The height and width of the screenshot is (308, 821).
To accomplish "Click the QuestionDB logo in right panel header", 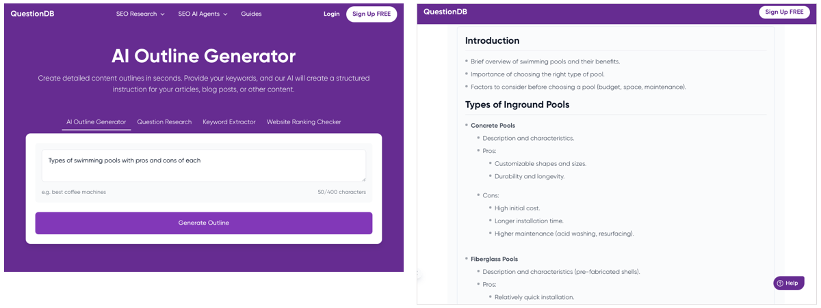I will [446, 12].
